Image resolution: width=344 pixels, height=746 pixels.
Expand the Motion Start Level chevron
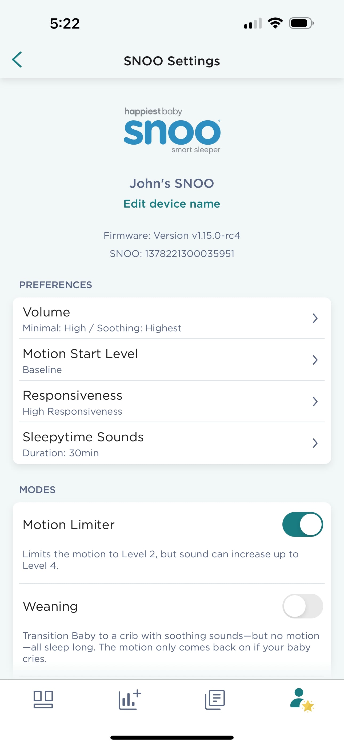315,360
